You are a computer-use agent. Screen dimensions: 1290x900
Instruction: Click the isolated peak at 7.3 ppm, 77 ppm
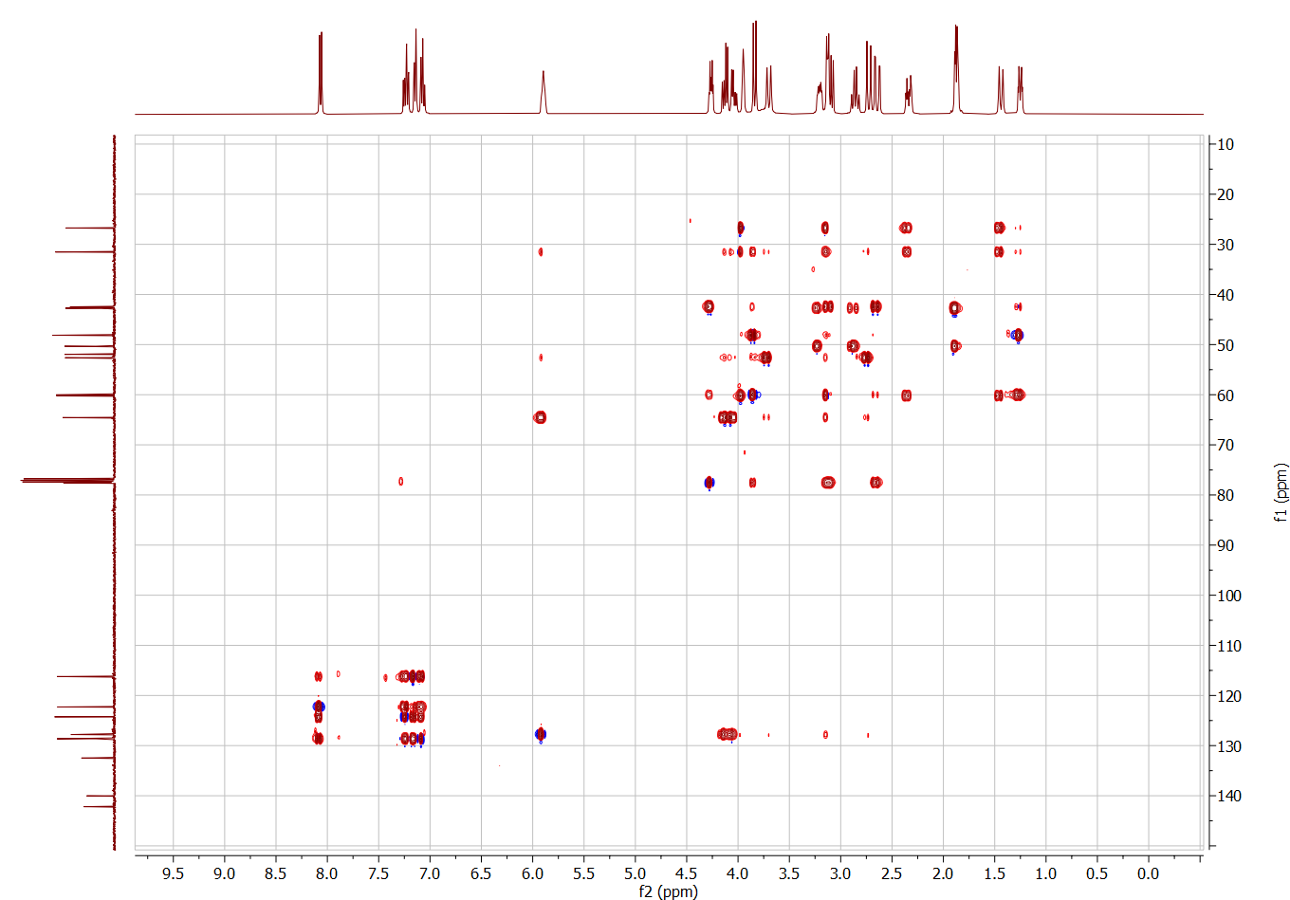pyautogui.click(x=401, y=481)
